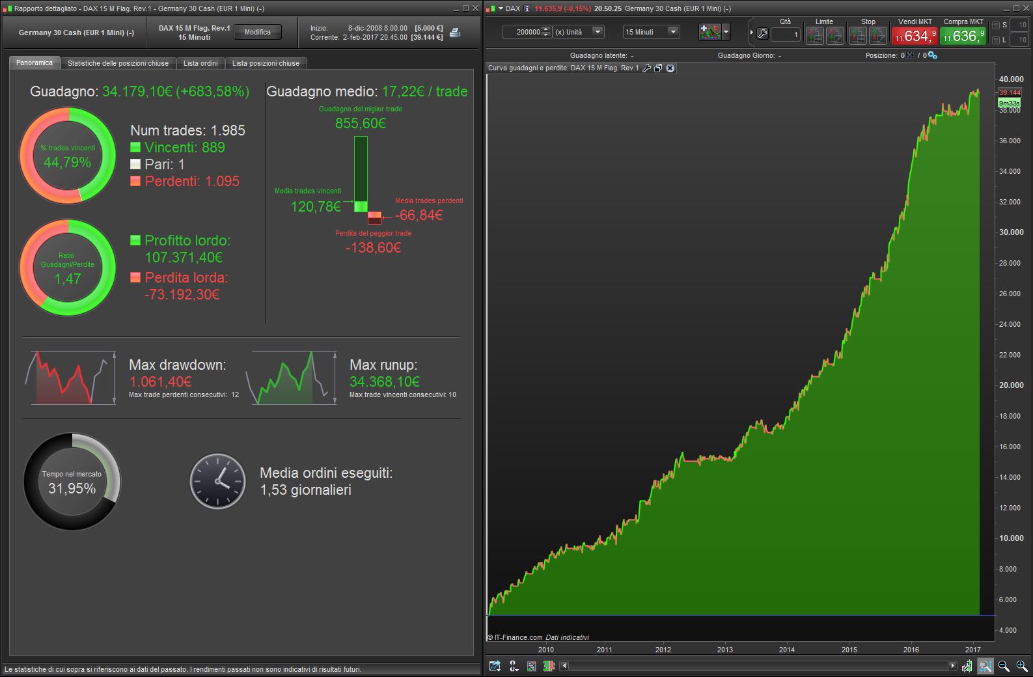
Task: Click Compra MKT buy price button
Action: (x=963, y=36)
